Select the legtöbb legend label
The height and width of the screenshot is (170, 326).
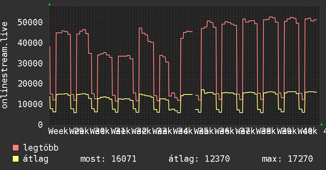(x=41, y=148)
